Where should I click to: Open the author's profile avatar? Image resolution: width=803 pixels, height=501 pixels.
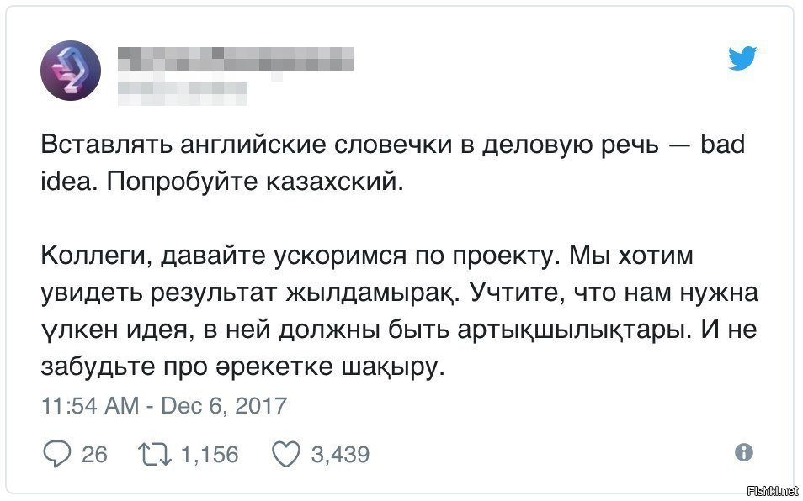tap(71, 71)
